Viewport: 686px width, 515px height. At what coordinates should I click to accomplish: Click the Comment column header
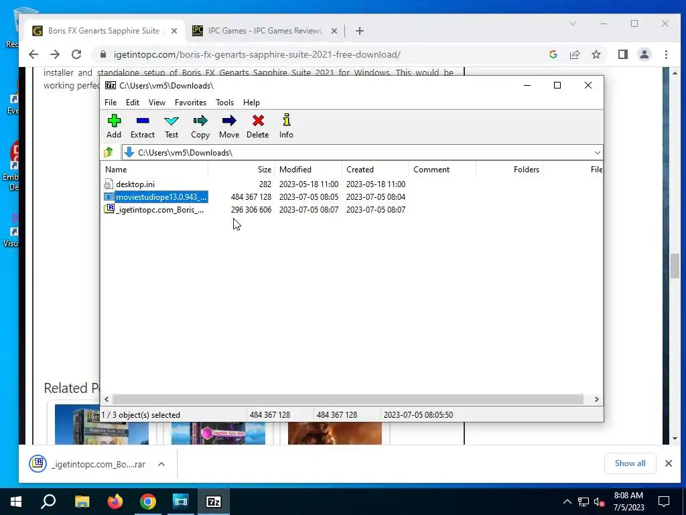tap(442, 170)
